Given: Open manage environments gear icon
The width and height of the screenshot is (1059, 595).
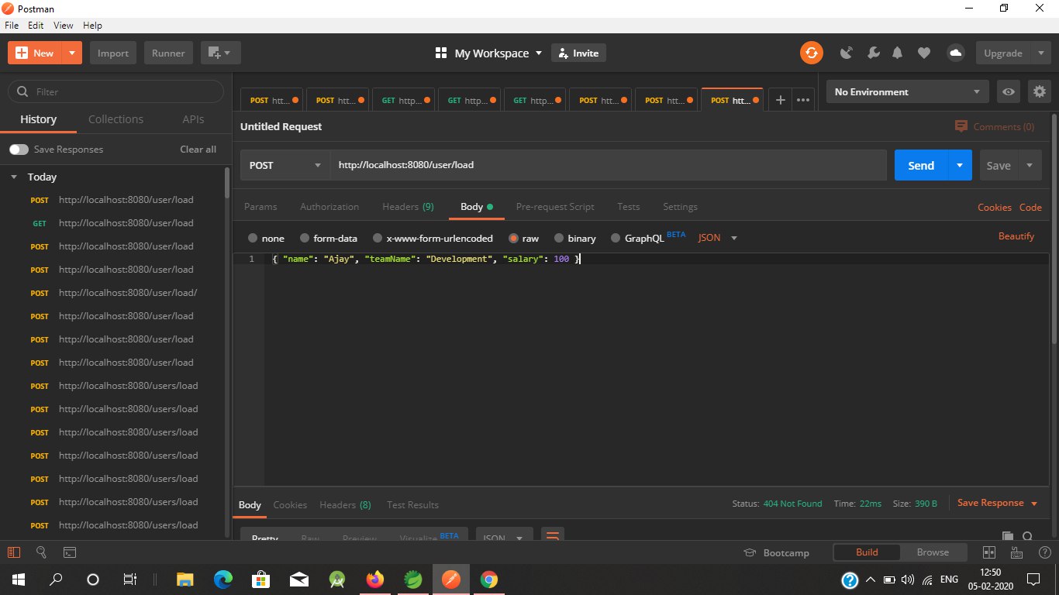Looking at the screenshot, I should coord(1040,91).
